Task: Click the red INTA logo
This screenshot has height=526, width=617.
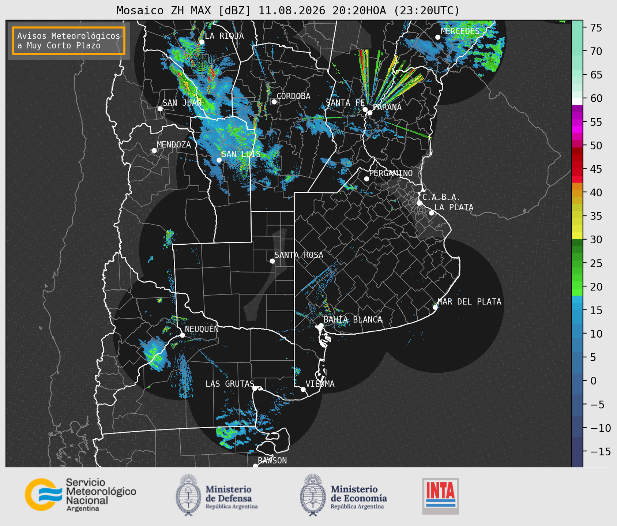Action: (440, 496)
